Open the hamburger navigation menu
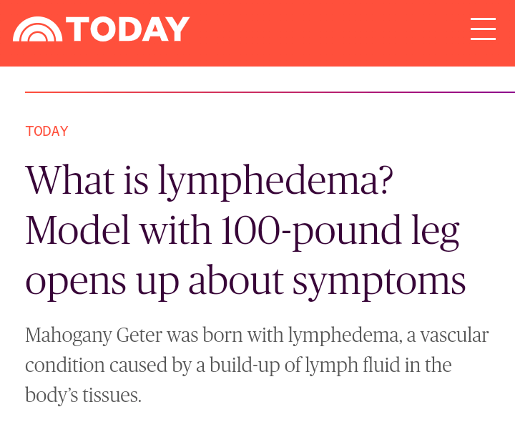Screen dimensions: 515x422 pyautogui.click(x=483, y=29)
